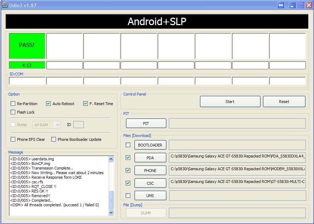The image size is (314, 224).
Task: Enable the Re-Partition option
Action: 13,103
